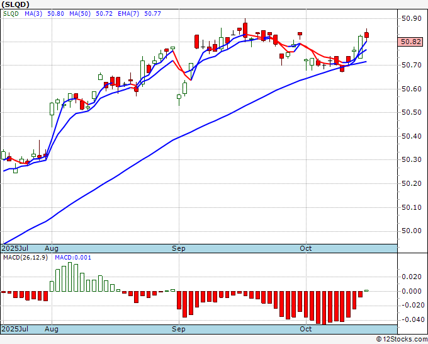The width and height of the screenshot is (428, 344).
Task: Click Sep on the MACD panel axis
Action: click(x=179, y=329)
